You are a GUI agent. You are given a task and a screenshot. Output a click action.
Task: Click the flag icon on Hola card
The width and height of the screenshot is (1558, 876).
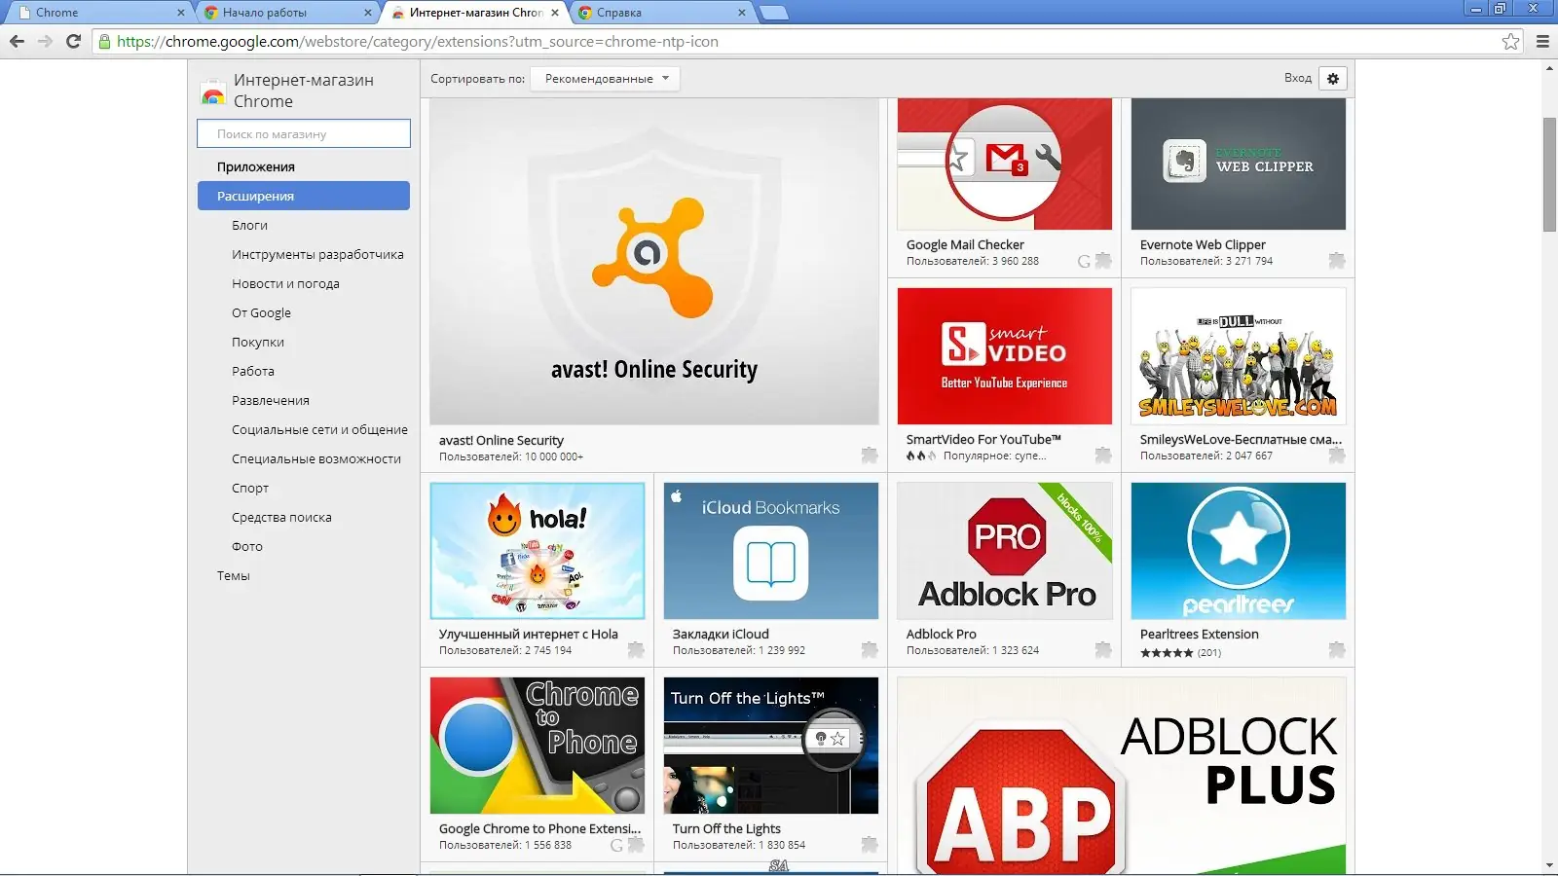point(636,650)
